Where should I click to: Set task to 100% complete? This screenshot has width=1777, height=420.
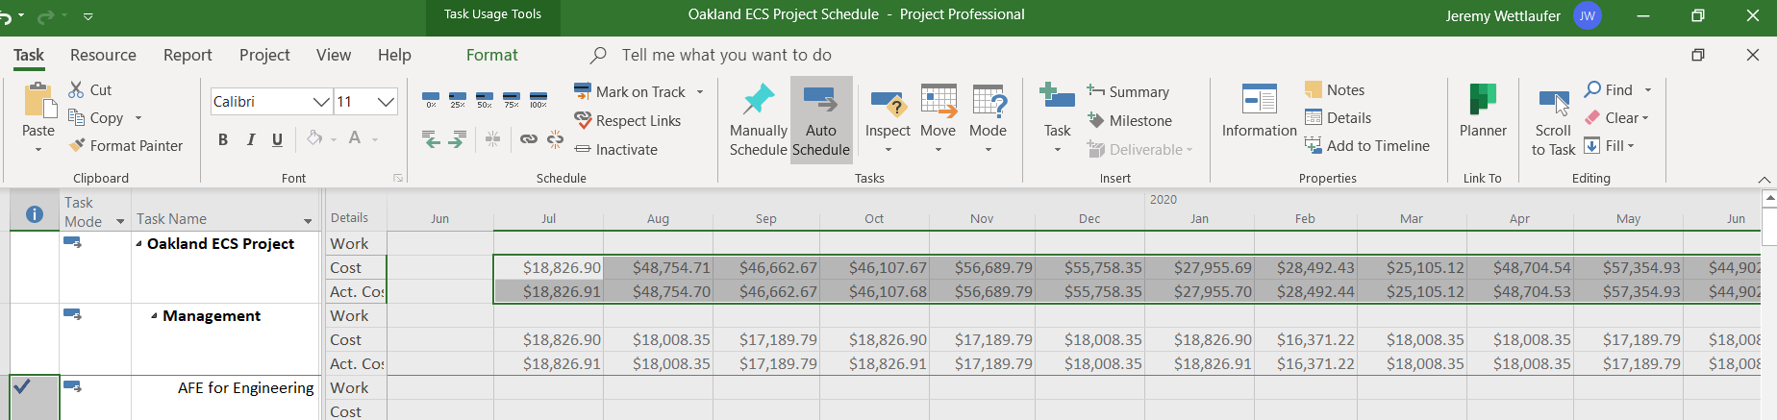[538, 99]
